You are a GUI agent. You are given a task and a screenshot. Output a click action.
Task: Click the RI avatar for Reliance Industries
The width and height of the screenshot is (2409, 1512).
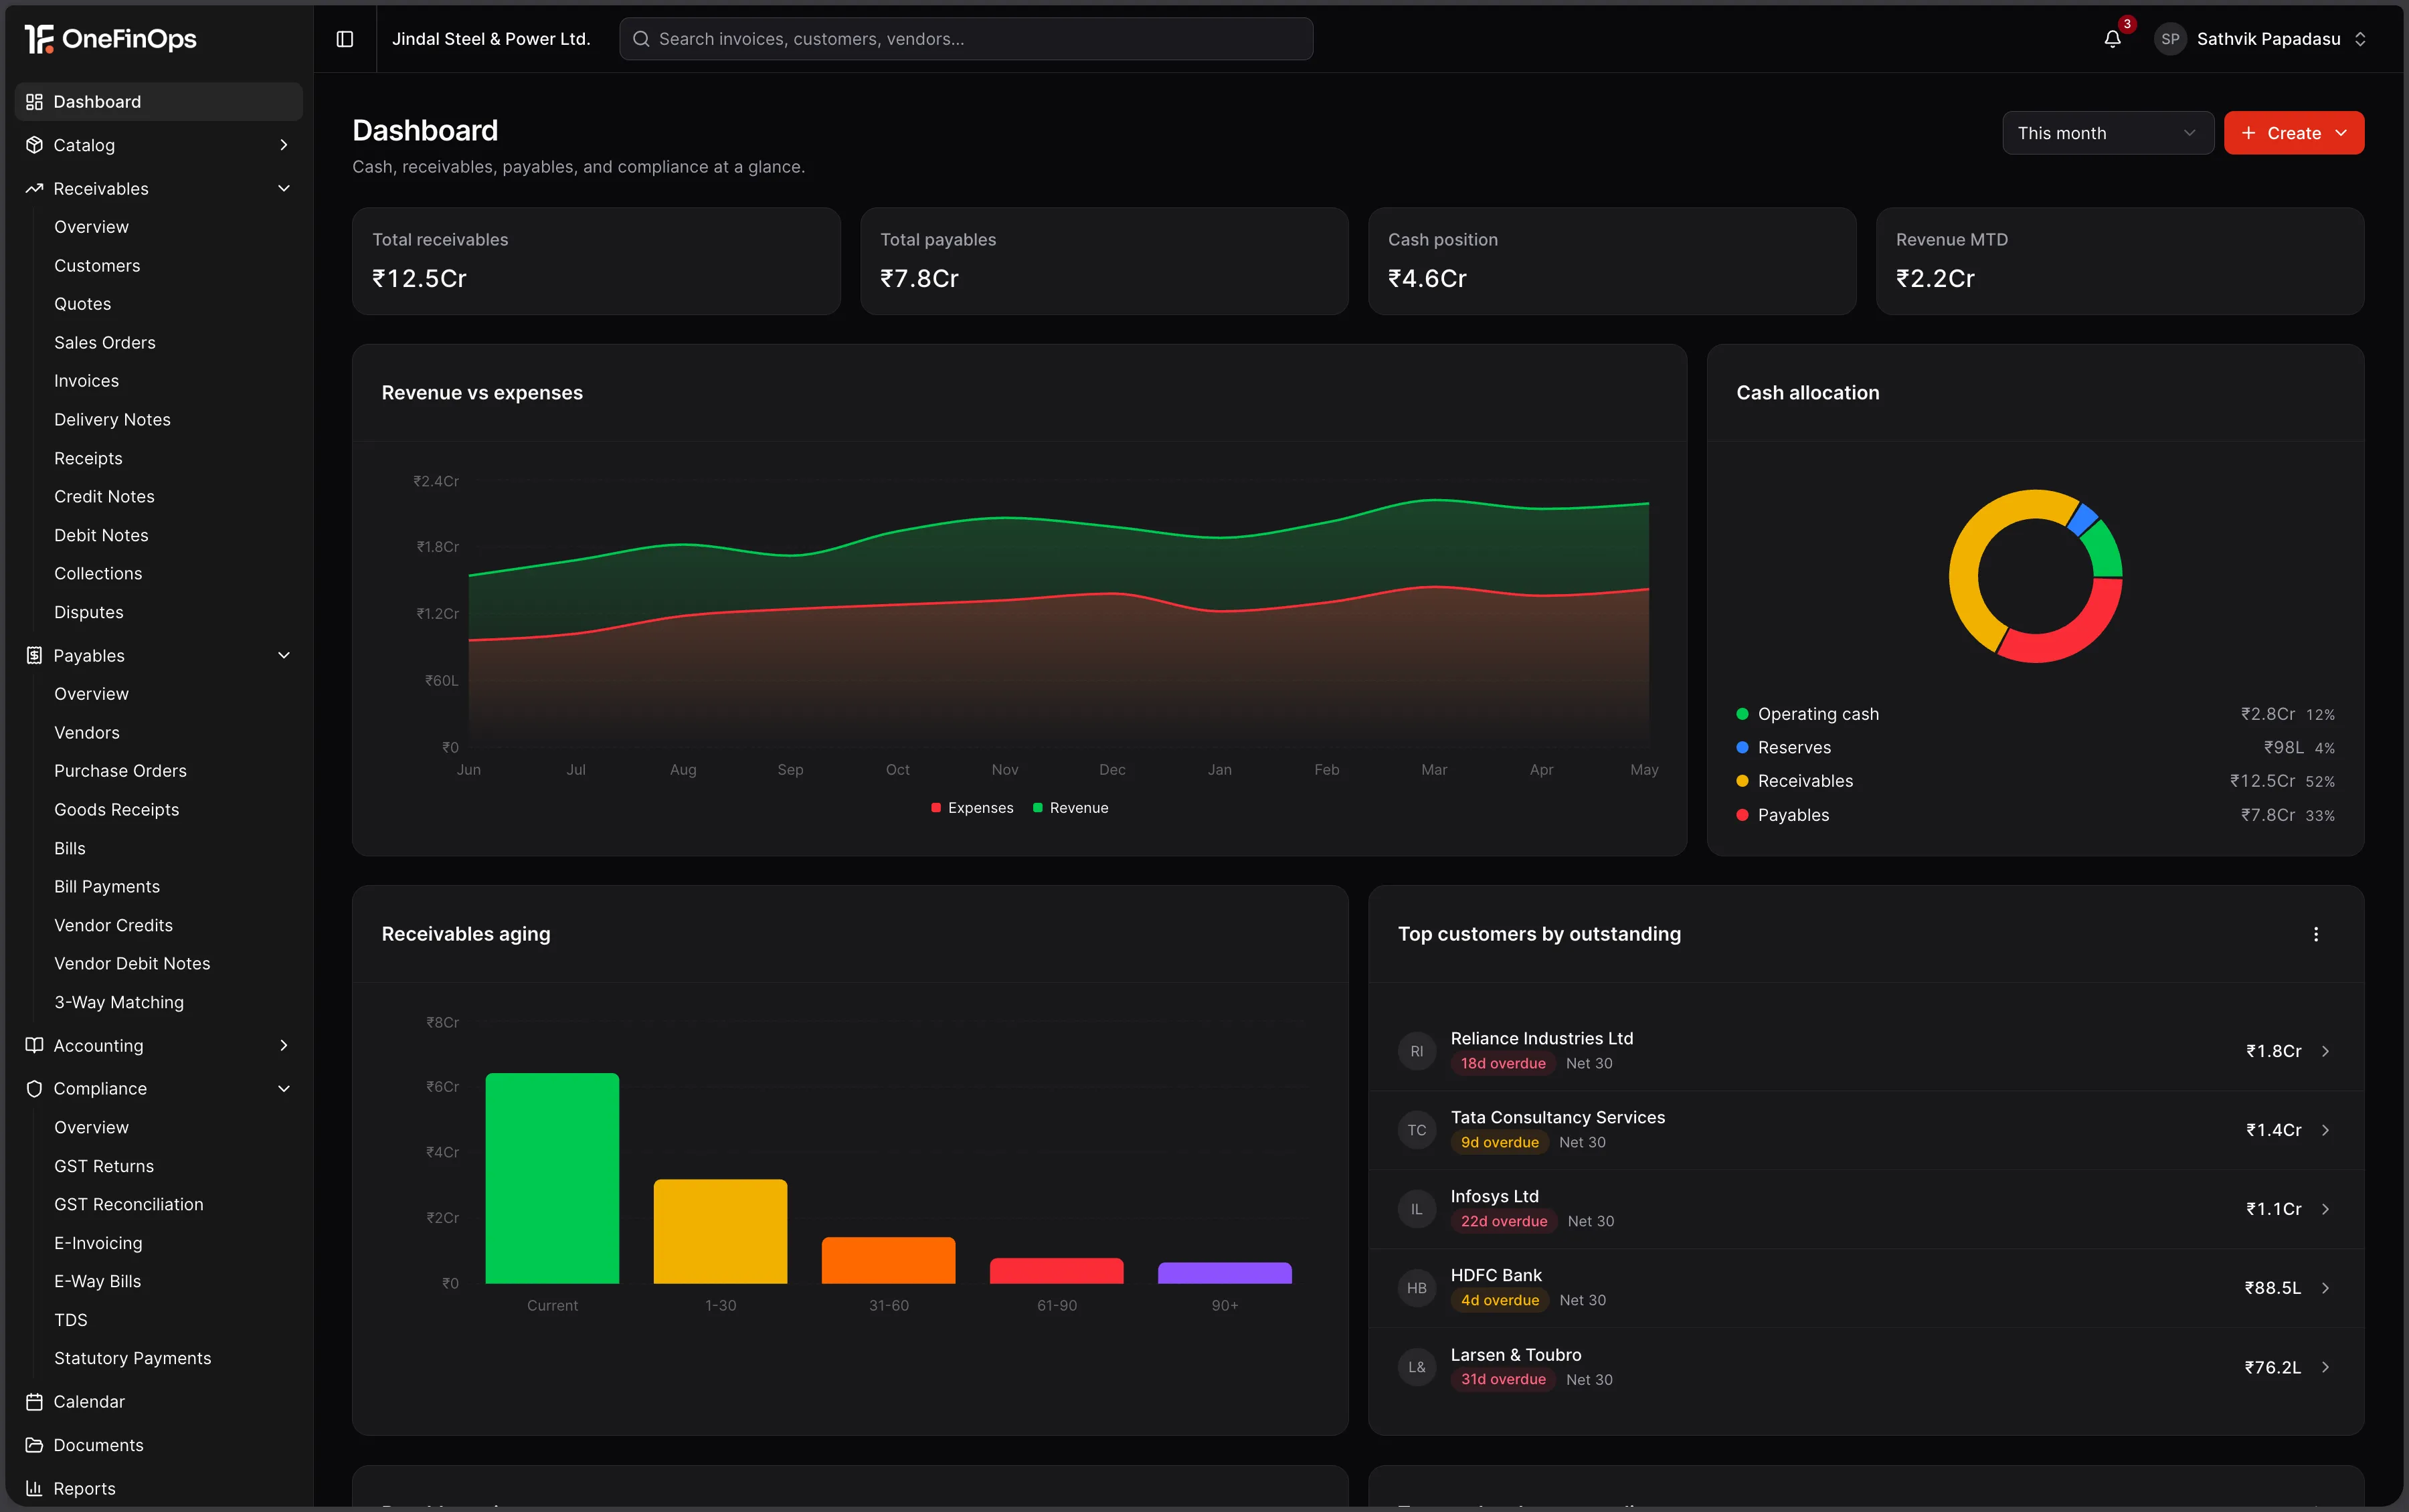pyautogui.click(x=1416, y=1051)
